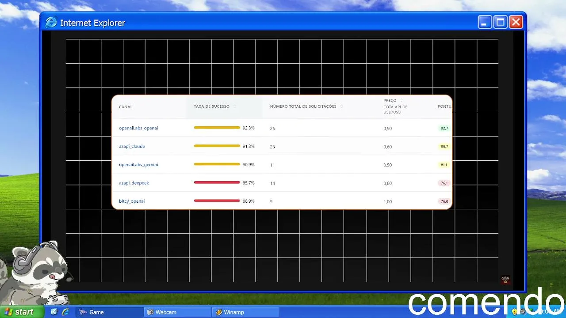Switch to the Webcam taskbar button
566x318 pixels.
coord(177,312)
